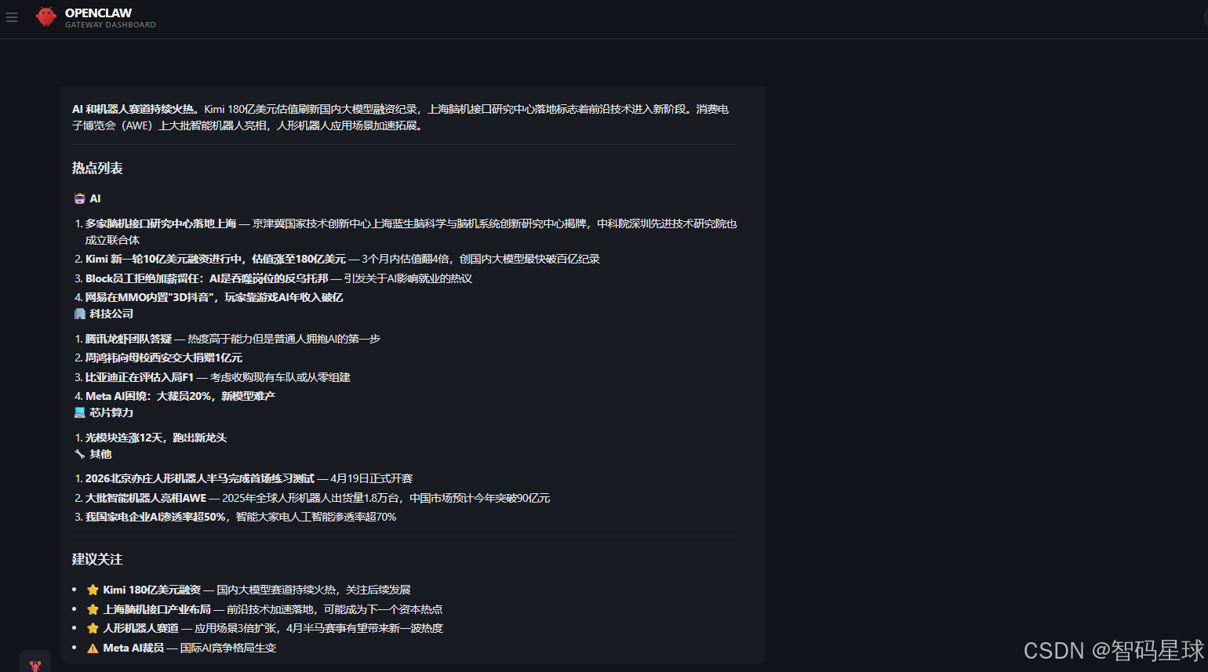Click the OPENCLAW red robot logo

pos(46,16)
